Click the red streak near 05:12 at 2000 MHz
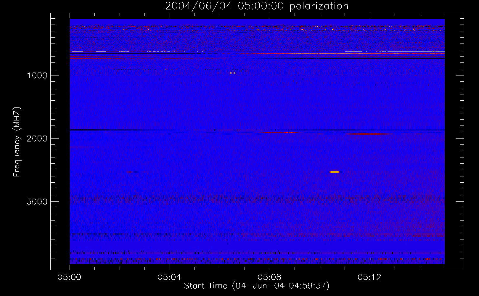Screen dimensions: 479x296 pyautogui.click(x=369, y=134)
